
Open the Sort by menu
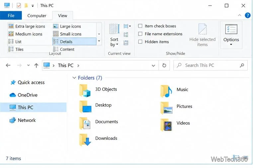(114, 35)
